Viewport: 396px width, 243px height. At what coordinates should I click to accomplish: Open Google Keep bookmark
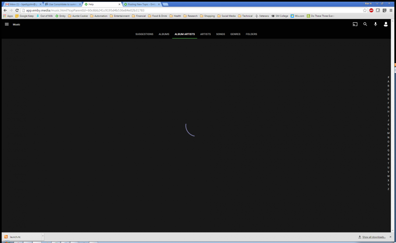coord(24,16)
